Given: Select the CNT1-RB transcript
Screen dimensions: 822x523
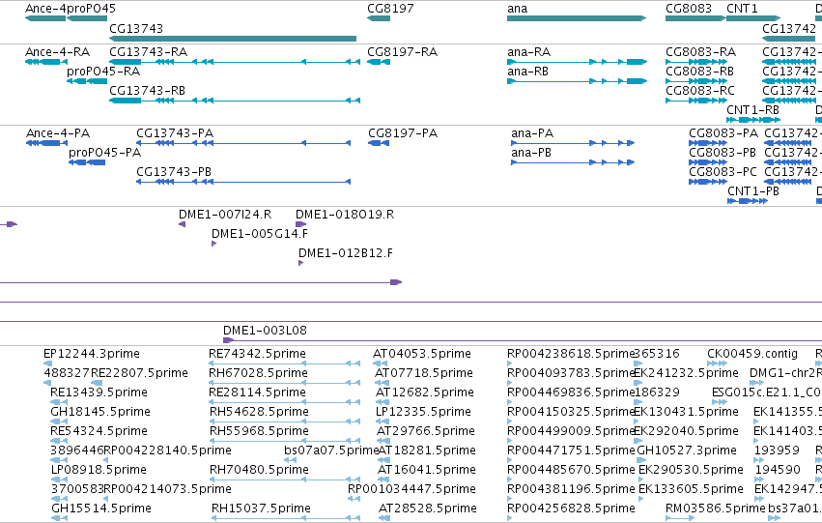Looking at the screenshot, I should coord(753,120).
